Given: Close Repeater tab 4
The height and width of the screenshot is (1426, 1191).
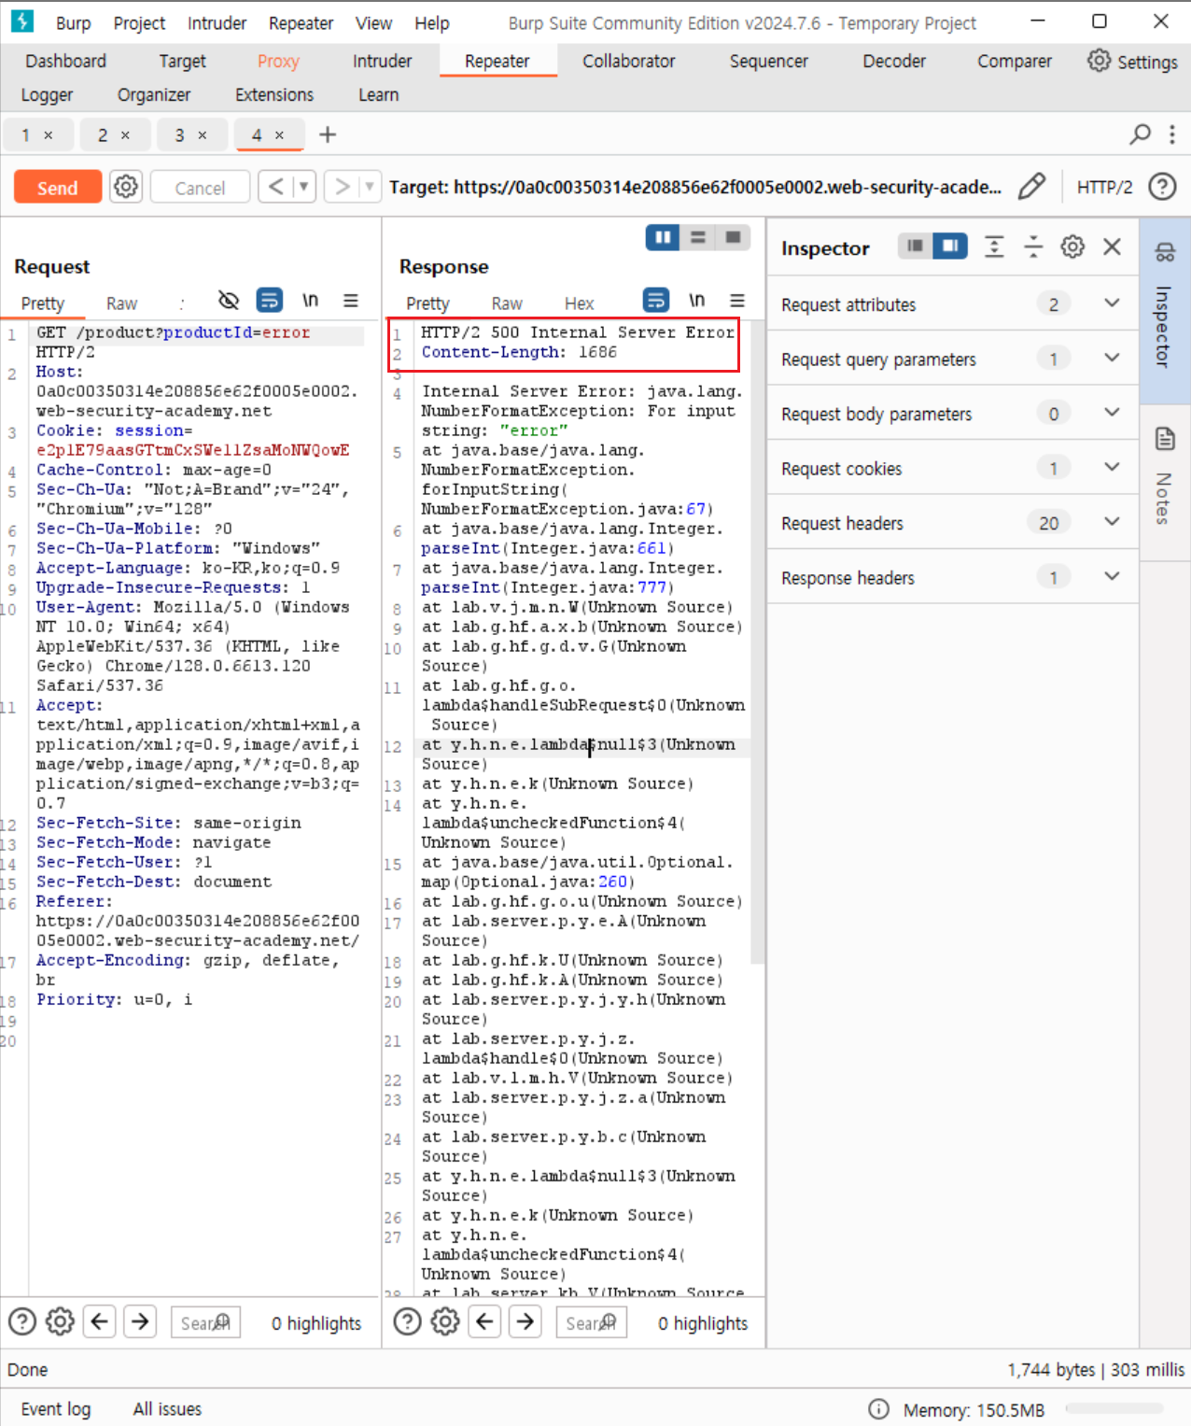Looking at the screenshot, I should (279, 135).
